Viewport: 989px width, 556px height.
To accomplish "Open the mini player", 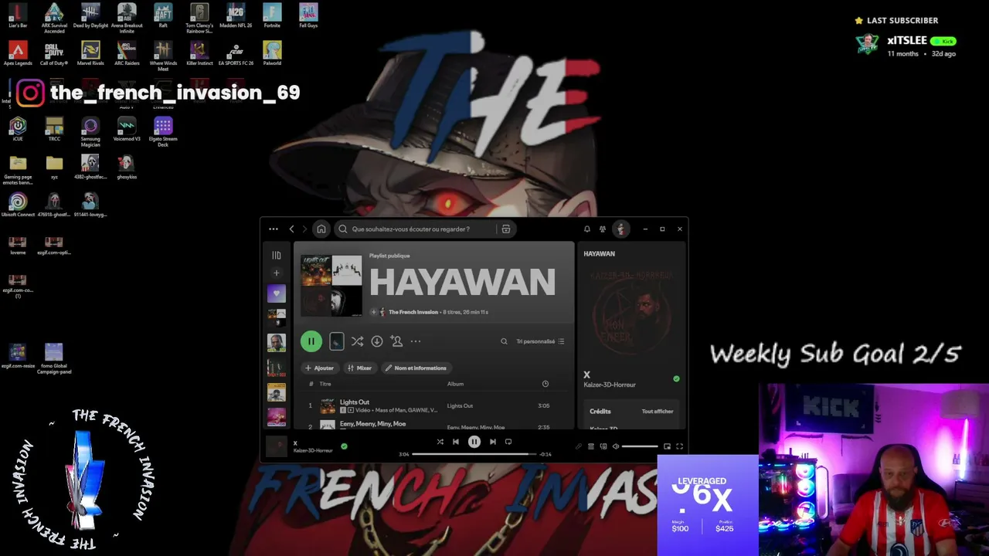I will [x=668, y=446].
